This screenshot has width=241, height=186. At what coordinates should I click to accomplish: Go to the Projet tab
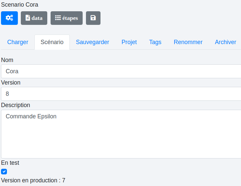coord(129,42)
